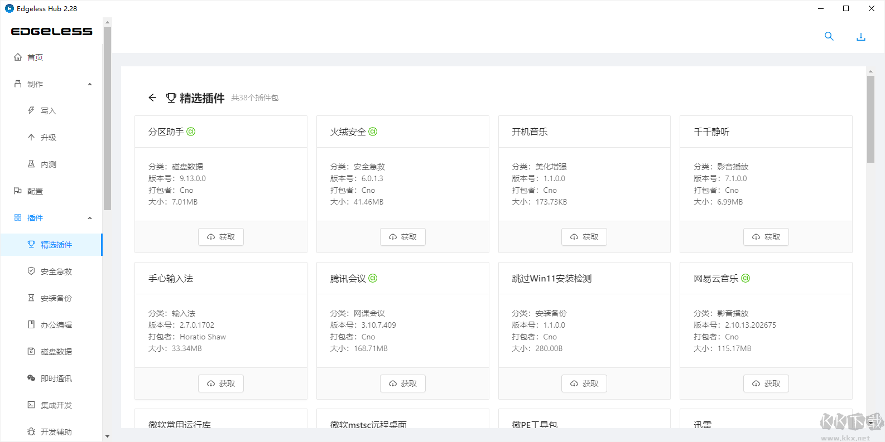Screen dimensions: 885x442
Task: Select 磁盘数据 in the sidebar menu
Action: 56,352
